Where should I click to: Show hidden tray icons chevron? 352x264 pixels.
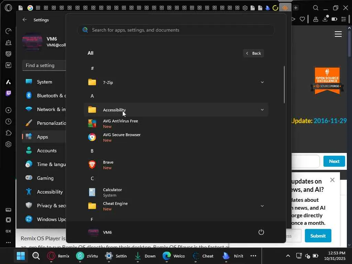coord(288,256)
